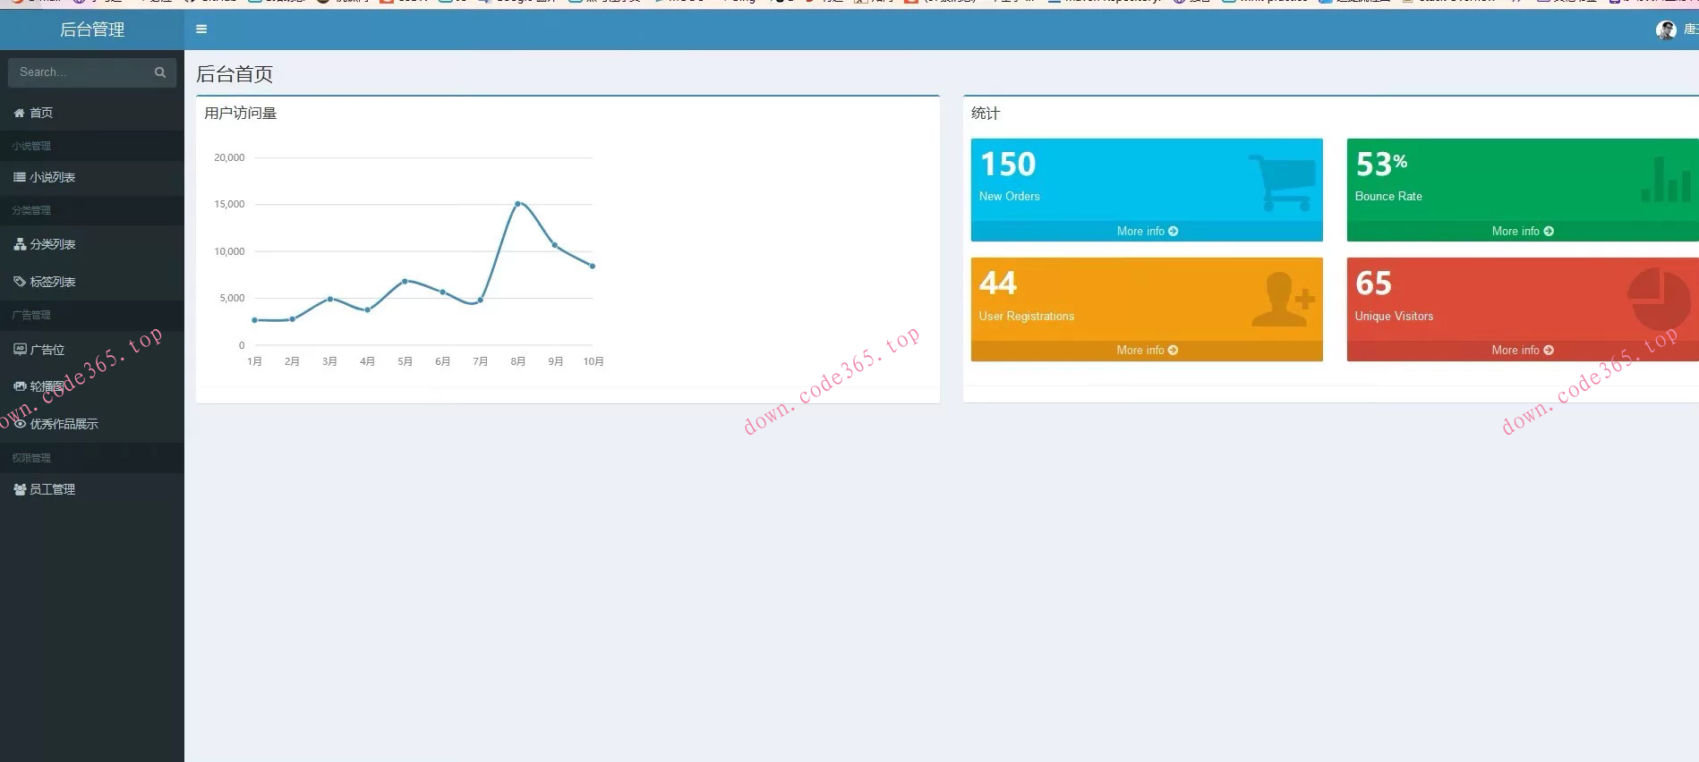Click the tag icon beside 标签列表
This screenshot has height=762, width=1699.
(20, 282)
